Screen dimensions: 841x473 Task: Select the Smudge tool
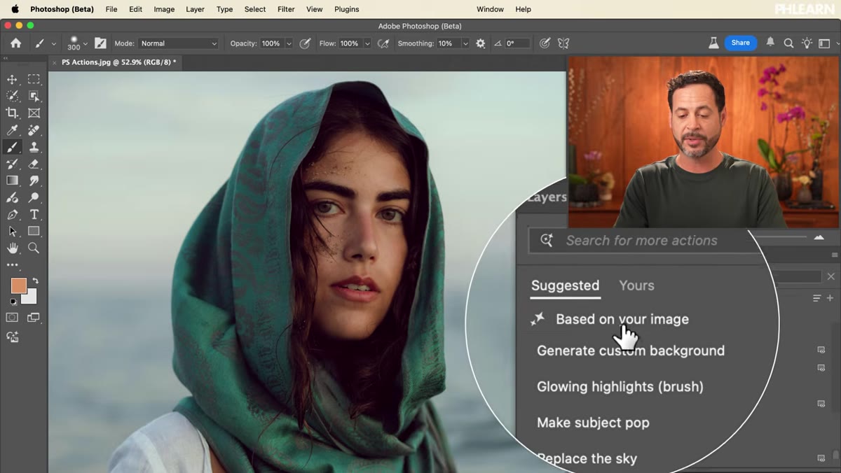coord(34,181)
